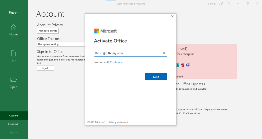Open the Options sidebar item
This screenshot has width=262, height=139.
click(14, 132)
